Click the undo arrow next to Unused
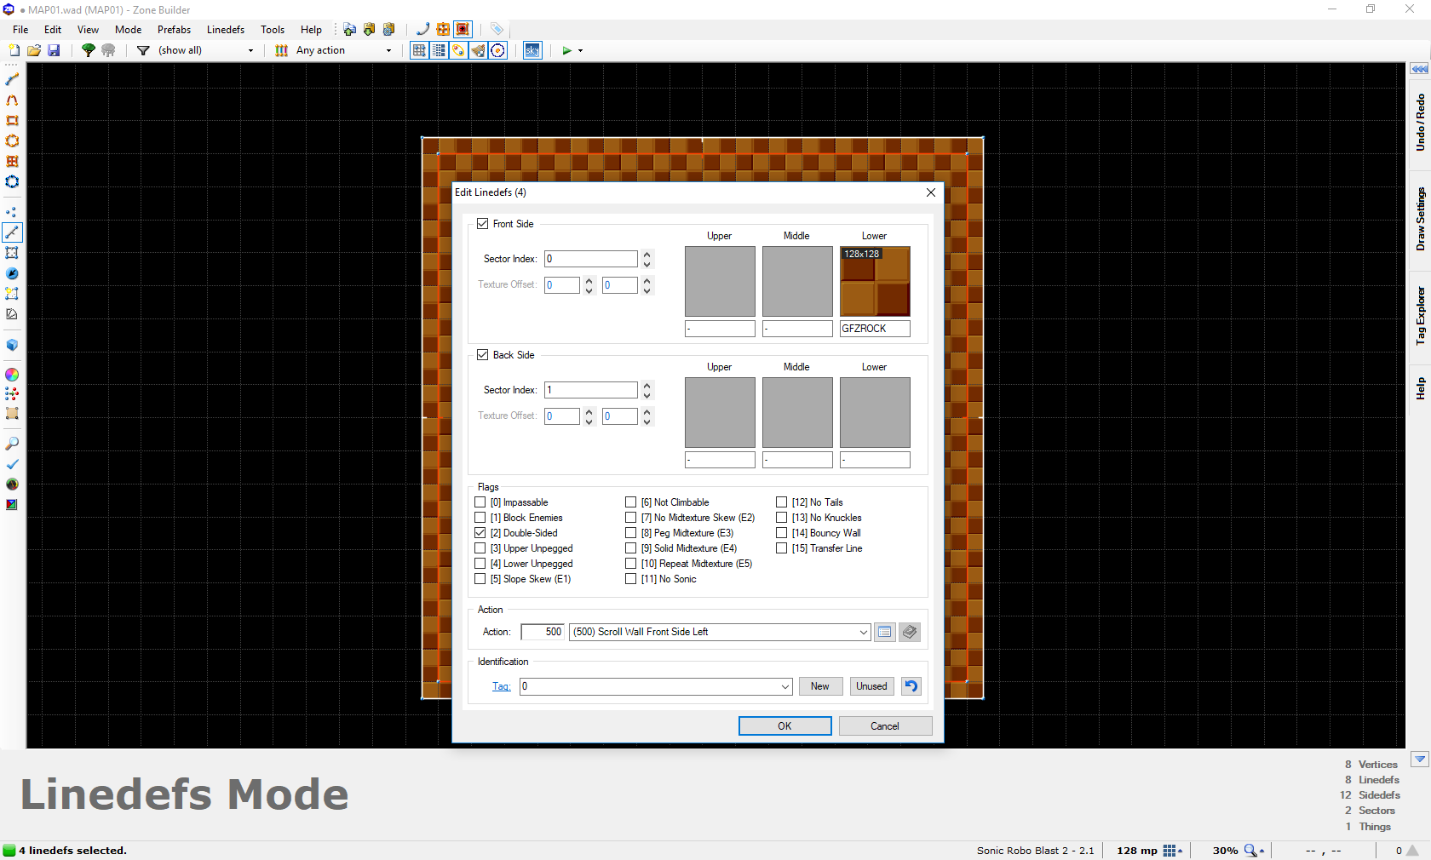 pos(911,686)
